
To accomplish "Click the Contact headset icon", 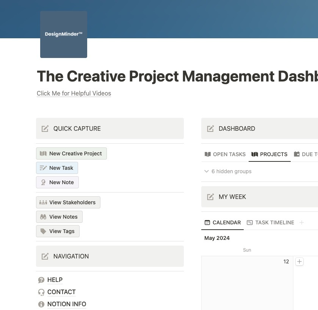I will [x=41, y=292].
